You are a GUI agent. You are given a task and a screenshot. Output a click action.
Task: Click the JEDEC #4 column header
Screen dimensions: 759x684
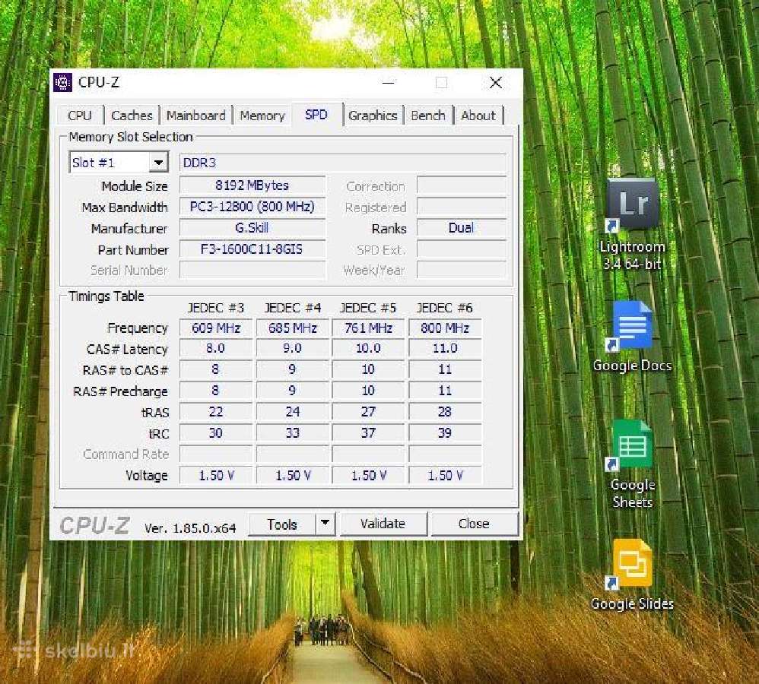click(x=292, y=308)
